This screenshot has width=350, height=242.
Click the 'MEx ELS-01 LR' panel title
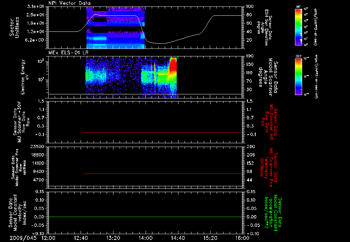[68, 53]
